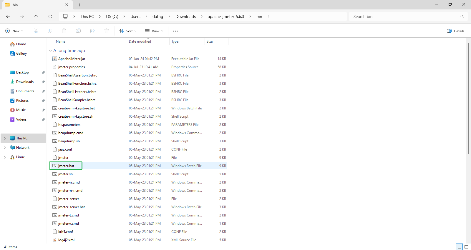Switch to details list view icon
The height and width of the screenshot is (250, 471).
(459, 247)
